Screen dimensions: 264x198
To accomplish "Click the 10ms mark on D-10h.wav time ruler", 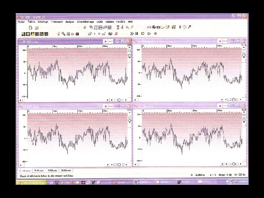I will (55, 46).
